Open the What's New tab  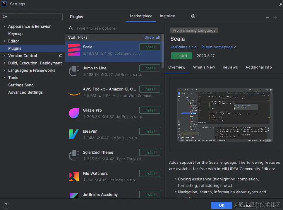204,67
